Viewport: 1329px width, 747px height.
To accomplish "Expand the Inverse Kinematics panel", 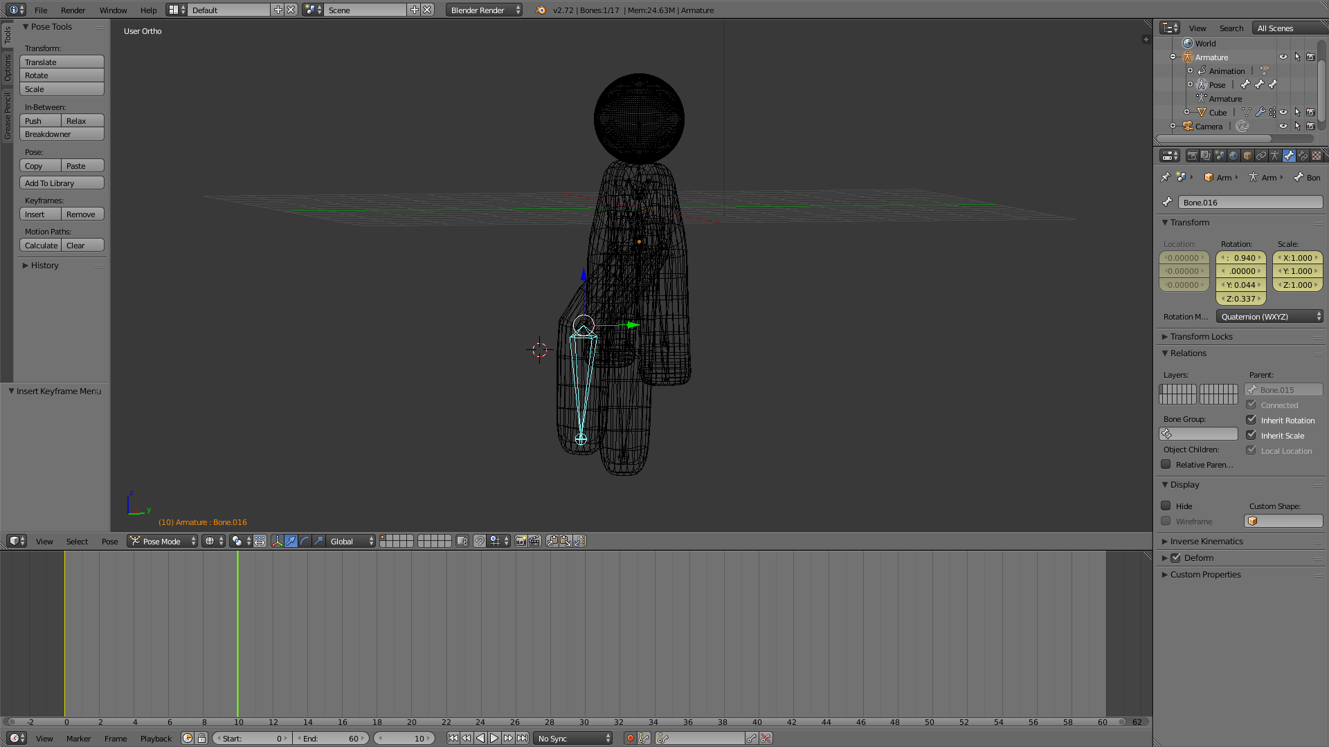I will 1206,542.
